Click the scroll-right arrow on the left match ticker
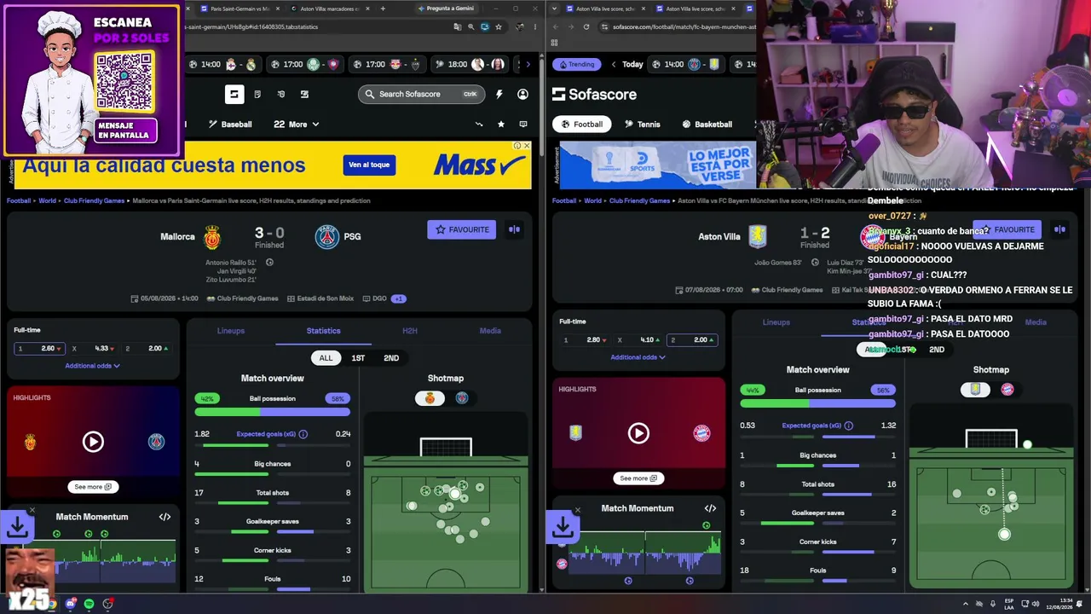This screenshot has height=614, width=1091. [528, 64]
